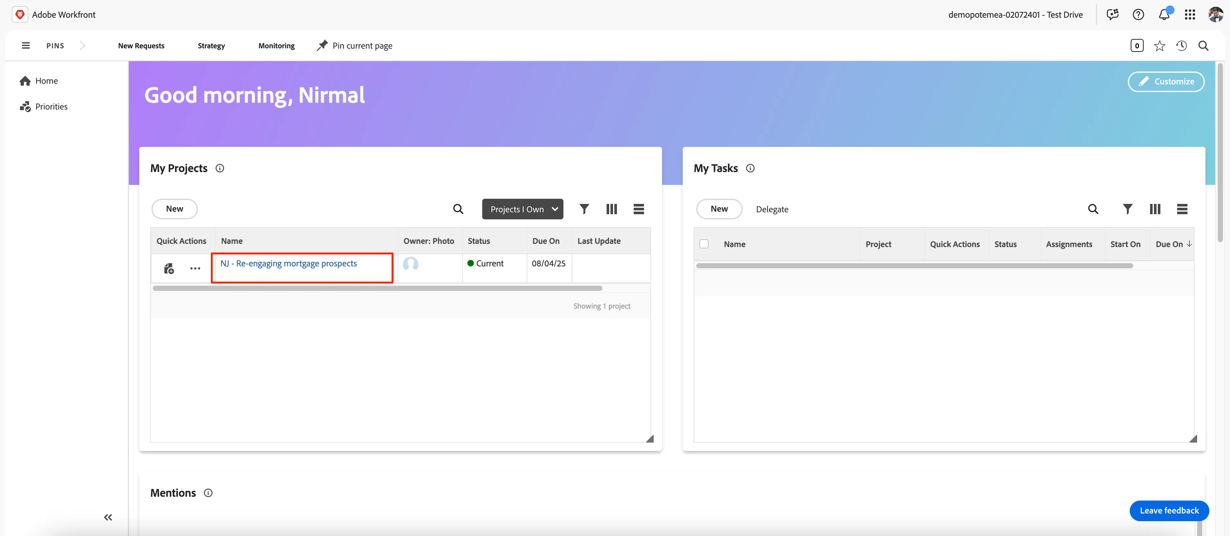This screenshot has height=536, width=1230.
Task: Open the Favorites star icon
Action: tap(1159, 46)
